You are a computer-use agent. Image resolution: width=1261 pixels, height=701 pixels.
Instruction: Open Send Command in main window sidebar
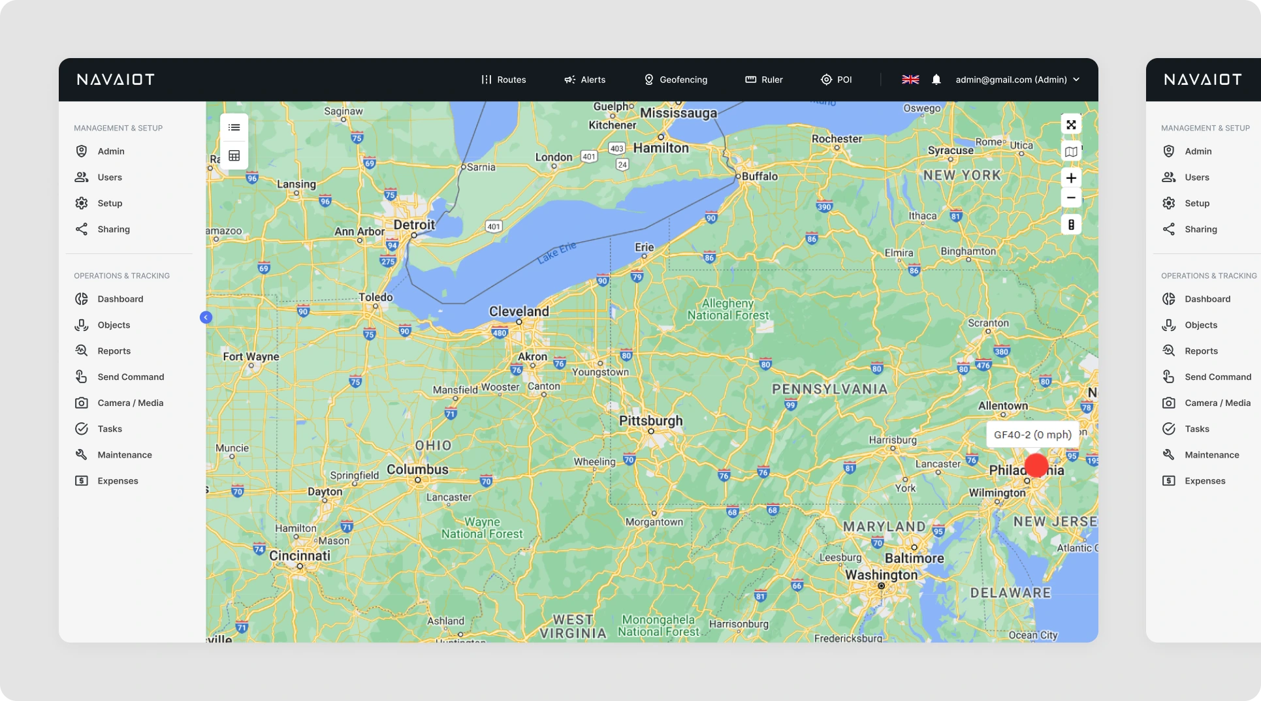coord(129,377)
